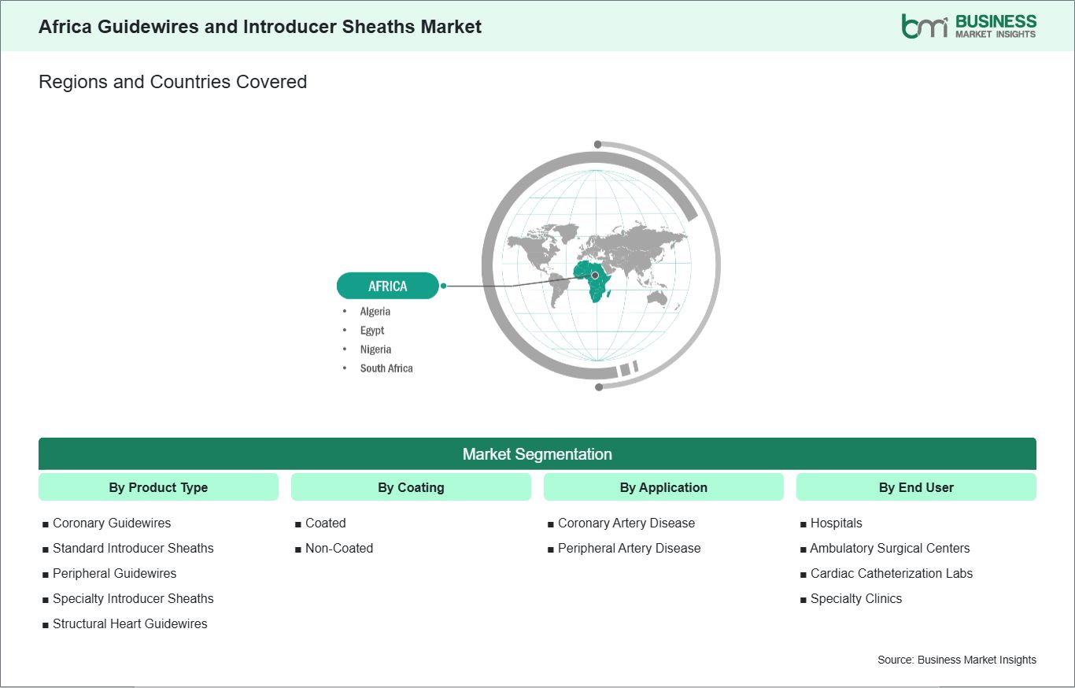Image resolution: width=1075 pixels, height=688 pixels.
Task: Select the AFRICA region label
Action: [x=387, y=286]
